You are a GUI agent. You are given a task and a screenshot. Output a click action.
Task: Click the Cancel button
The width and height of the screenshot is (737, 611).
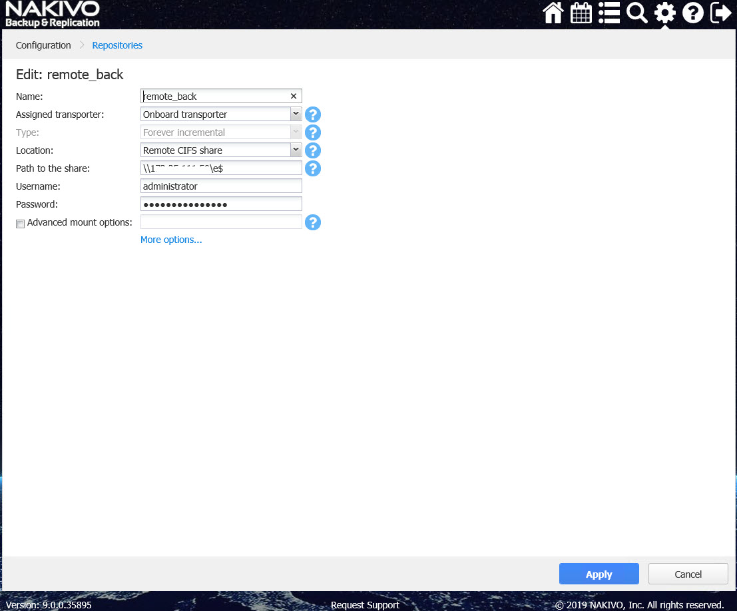coord(688,574)
